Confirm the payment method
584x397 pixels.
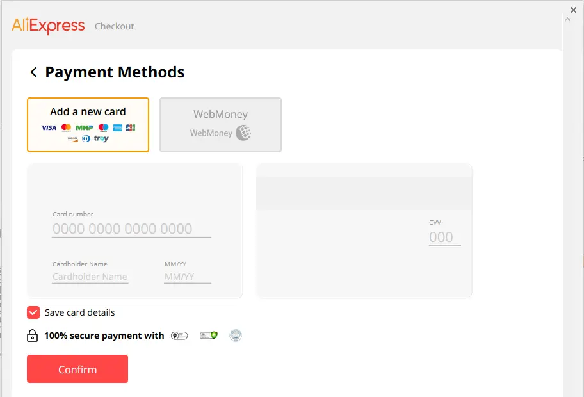[77, 369]
